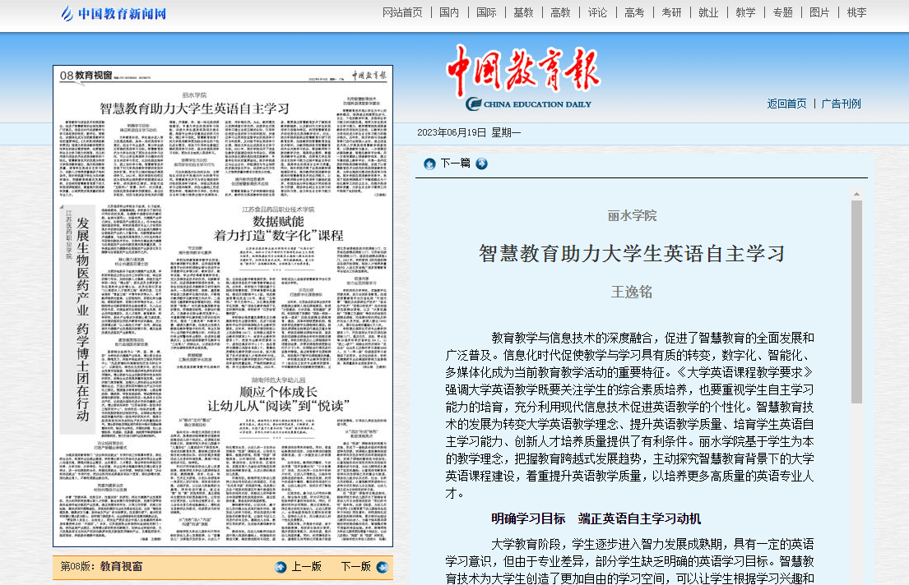Click the arrow icon after 下一版
Screen dimensions: 909x585
[382, 567]
